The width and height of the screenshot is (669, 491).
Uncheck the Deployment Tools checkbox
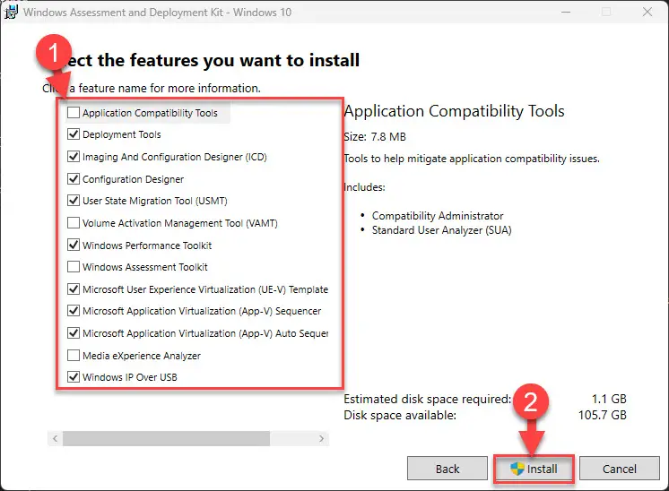click(x=74, y=134)
